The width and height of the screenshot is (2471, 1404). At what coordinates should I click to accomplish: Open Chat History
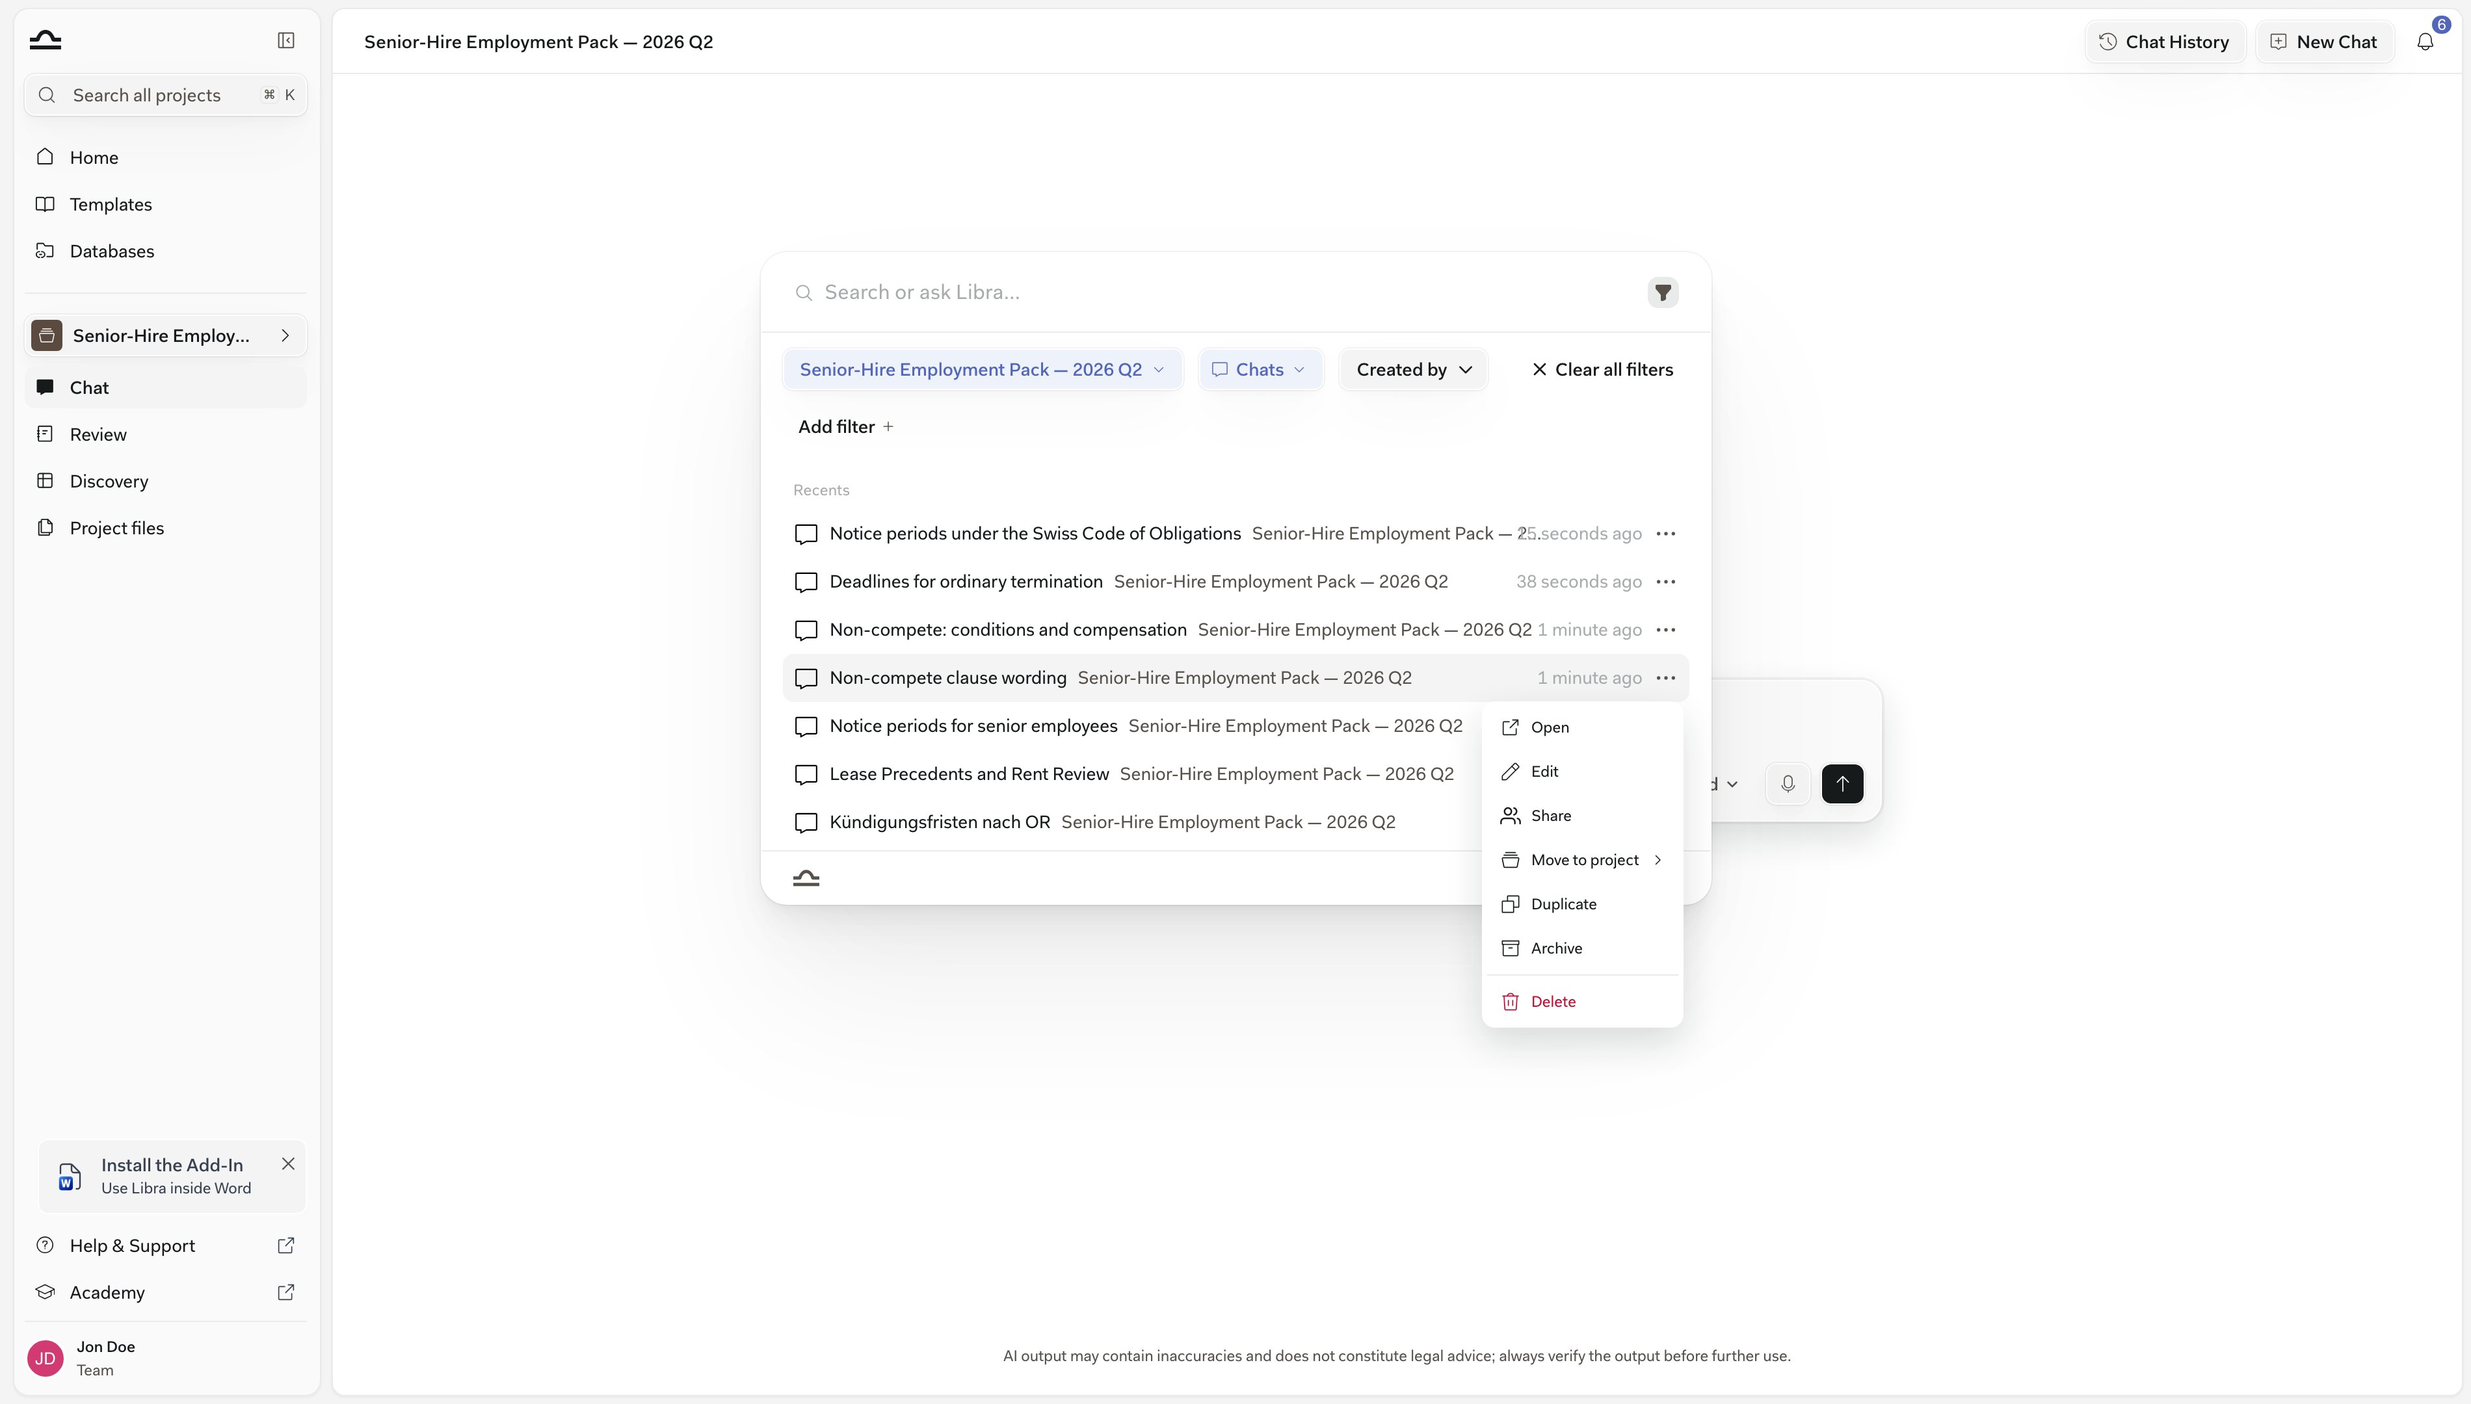2165,42
